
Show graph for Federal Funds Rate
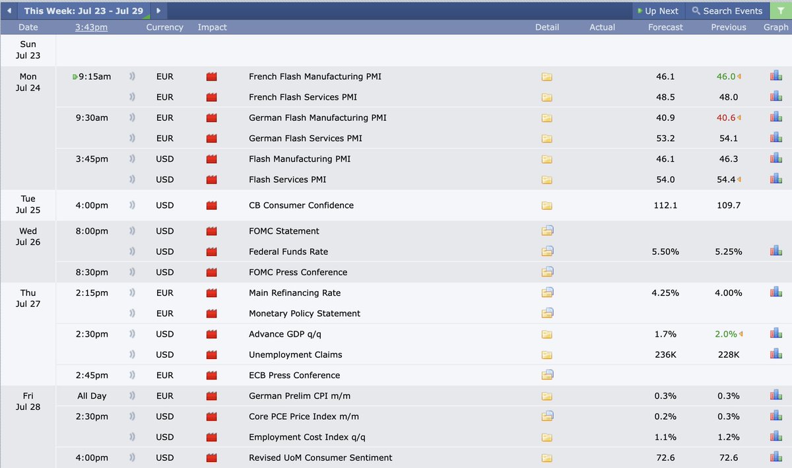(x=775, y=251)
